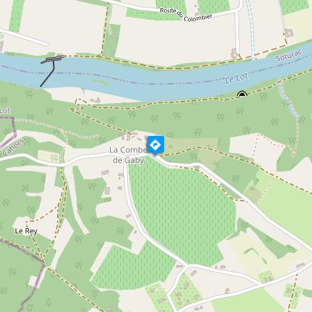The height and width of the screenshot is (312, 312).
Task: Click the partial Lot label at left edge
Action: pyautogui.click(x=4, y=111)
